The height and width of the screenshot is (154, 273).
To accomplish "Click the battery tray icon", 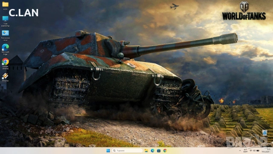I will pyautogui.click(x=258, y=151).
